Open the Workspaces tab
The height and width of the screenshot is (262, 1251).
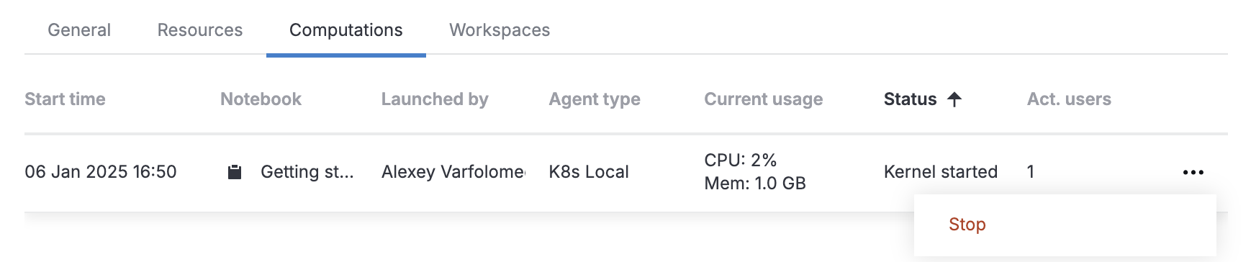pyautogui.click(x=500, y=30)
